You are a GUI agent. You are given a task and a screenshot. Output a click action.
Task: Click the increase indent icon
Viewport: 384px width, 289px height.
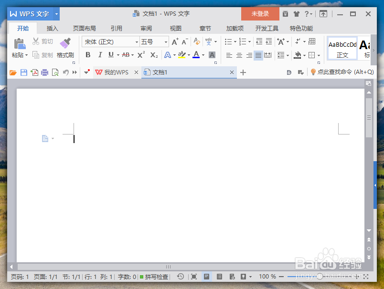coord(269,41)
